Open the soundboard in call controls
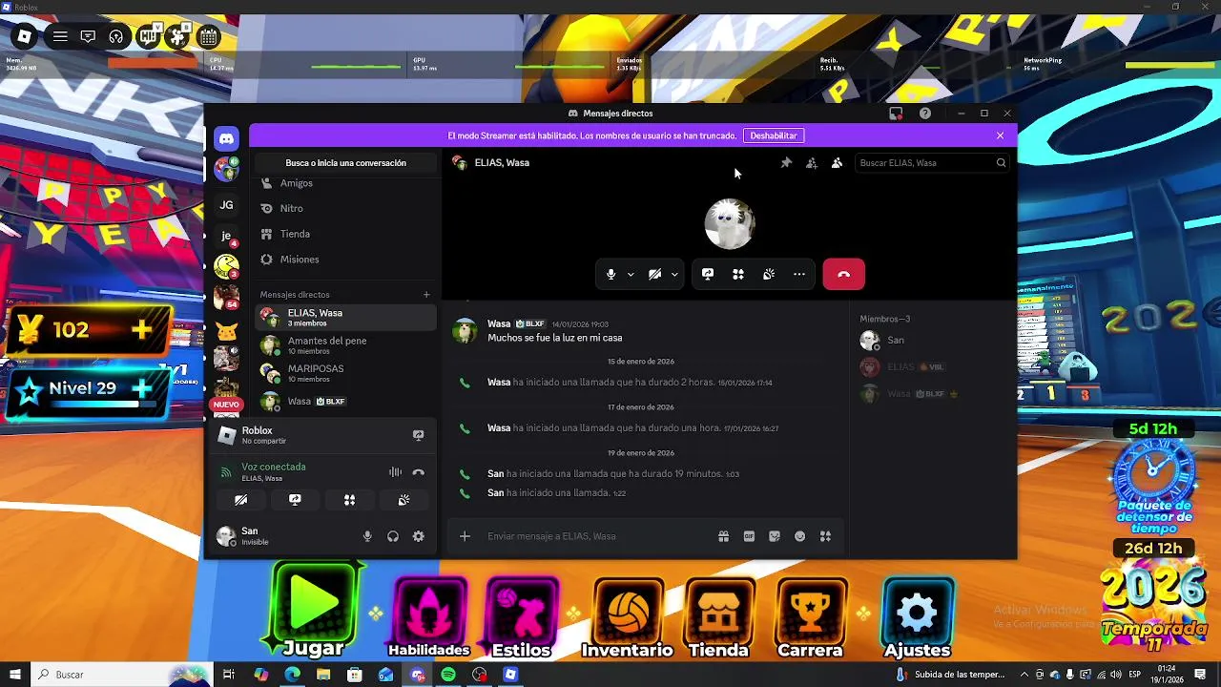The width and height of the screenshot is (1221, 687). [x=769, y=275]
